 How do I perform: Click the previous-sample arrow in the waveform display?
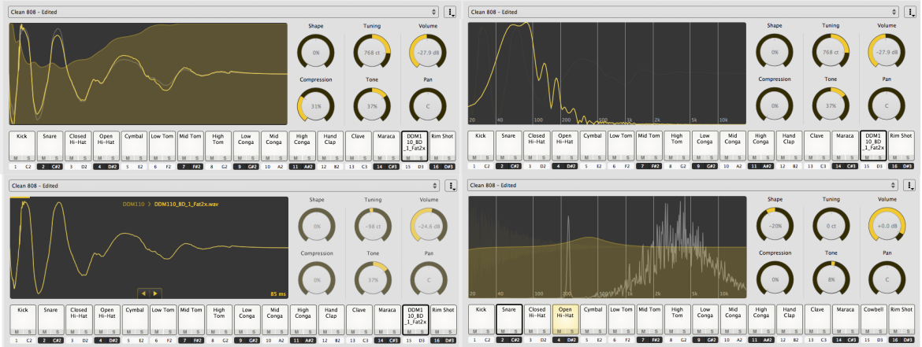pos(143,293)
